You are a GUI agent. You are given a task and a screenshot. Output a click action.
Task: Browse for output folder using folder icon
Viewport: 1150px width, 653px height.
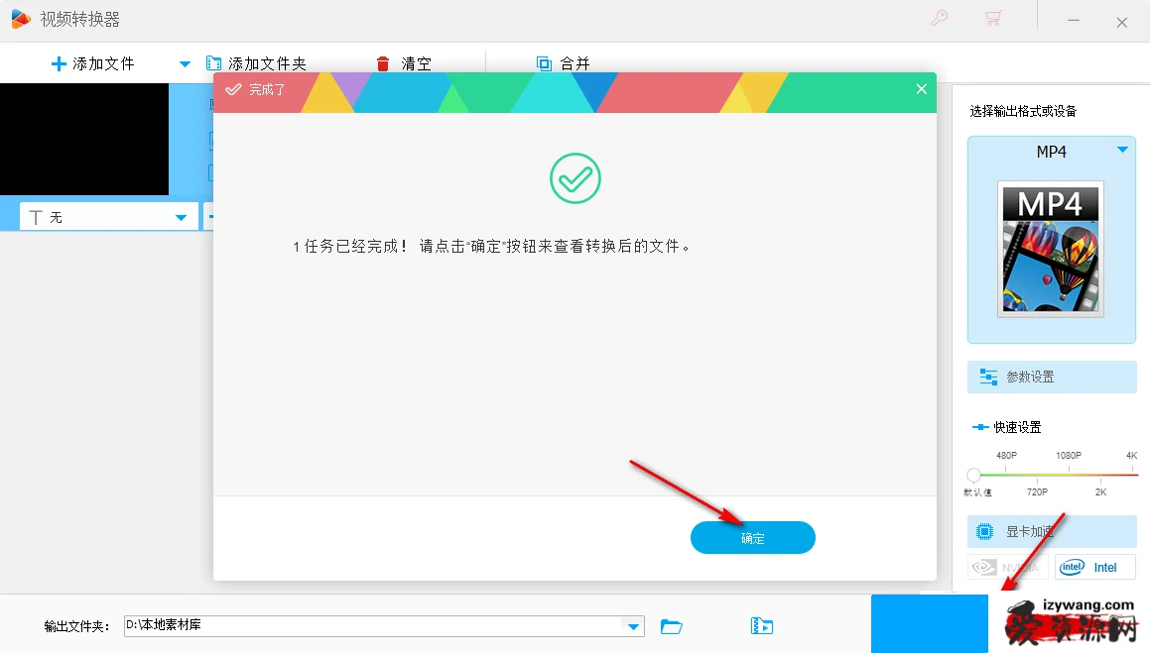(x=672, y=626)
